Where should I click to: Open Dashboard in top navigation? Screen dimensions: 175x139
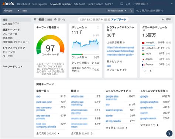[24, 4]
